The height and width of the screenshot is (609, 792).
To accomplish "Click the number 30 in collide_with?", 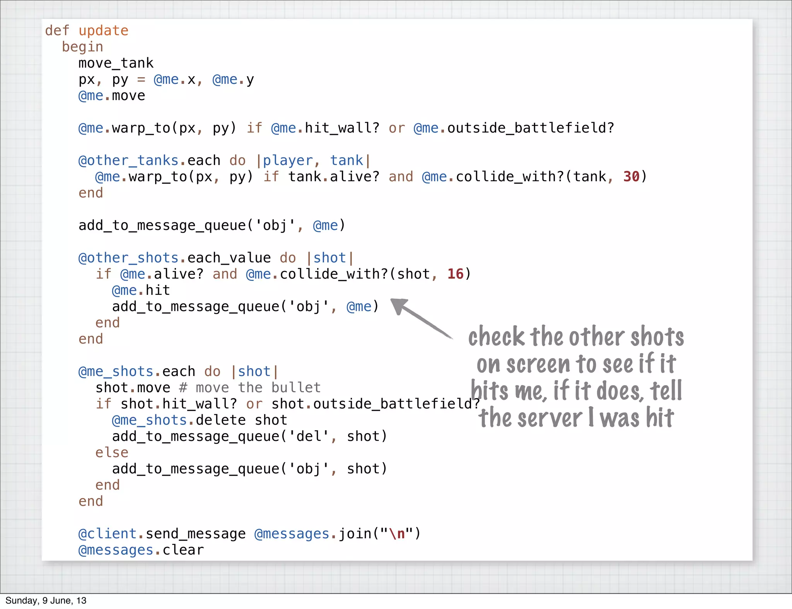I will tap(631, 177).
